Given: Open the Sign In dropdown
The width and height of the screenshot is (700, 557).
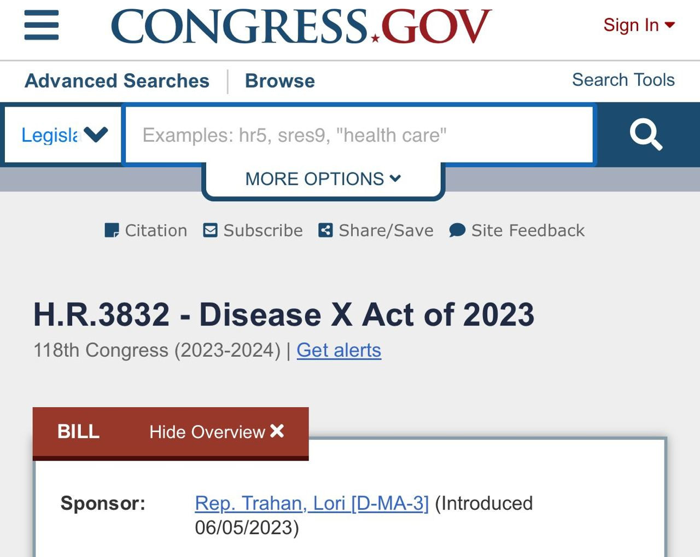Looking at the screenshot, I should pos(638,25).
